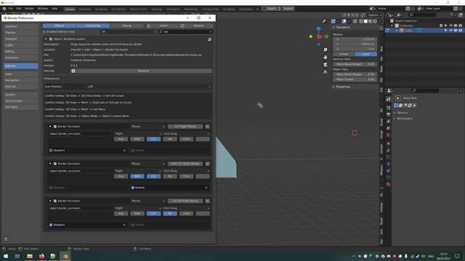The image size is (465, 261).
Task: Open the Icon Position dropdown set to Left
Action: coord(149,86)
